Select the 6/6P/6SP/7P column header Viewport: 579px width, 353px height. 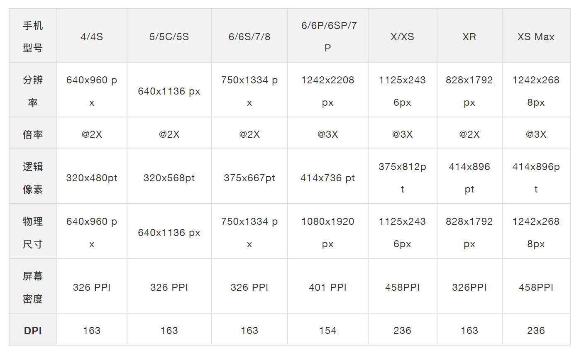pyautogui.click(x=327, y=37)
